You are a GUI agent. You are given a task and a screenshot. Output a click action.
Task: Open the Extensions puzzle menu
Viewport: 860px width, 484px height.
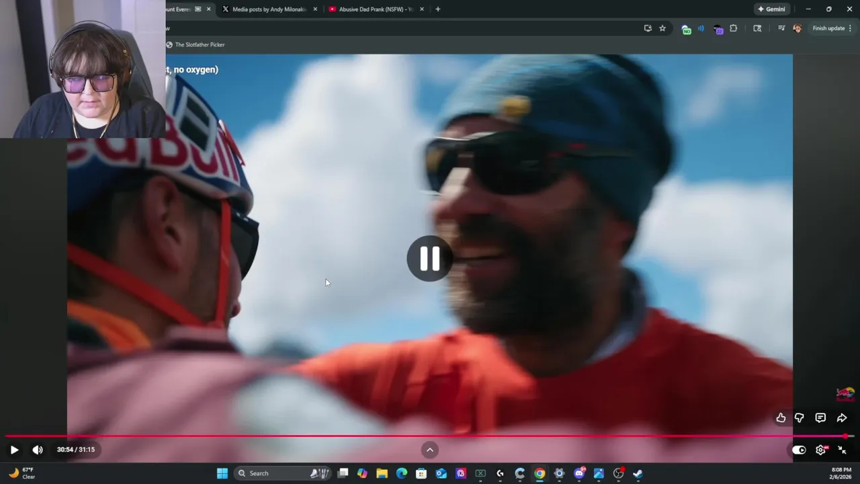point(733,28)
